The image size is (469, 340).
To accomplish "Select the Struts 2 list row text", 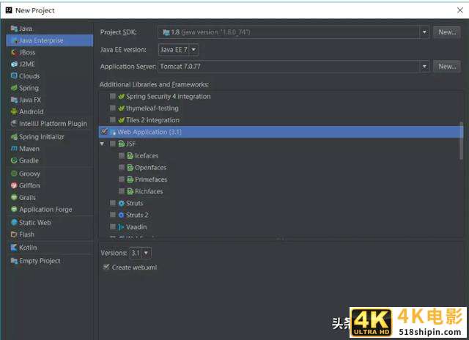I will coord(137,215).
